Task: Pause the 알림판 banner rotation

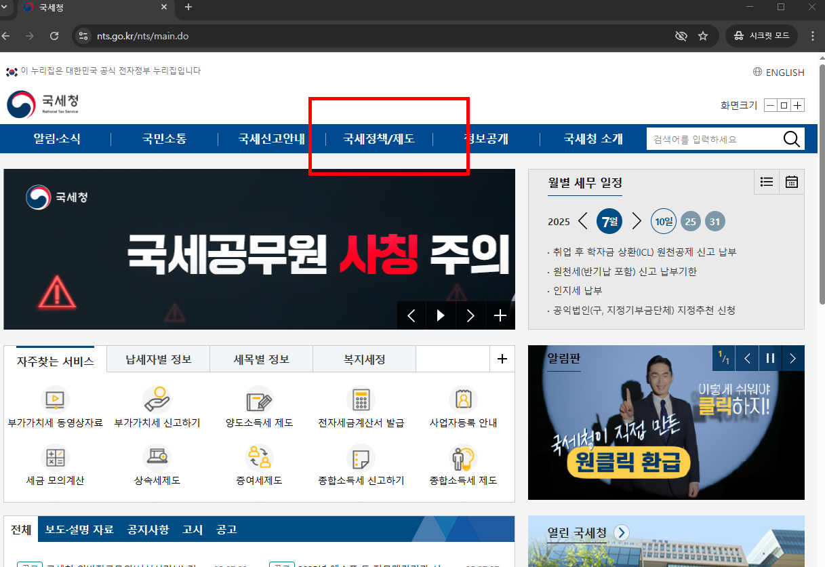Action: tap(770, 357)
